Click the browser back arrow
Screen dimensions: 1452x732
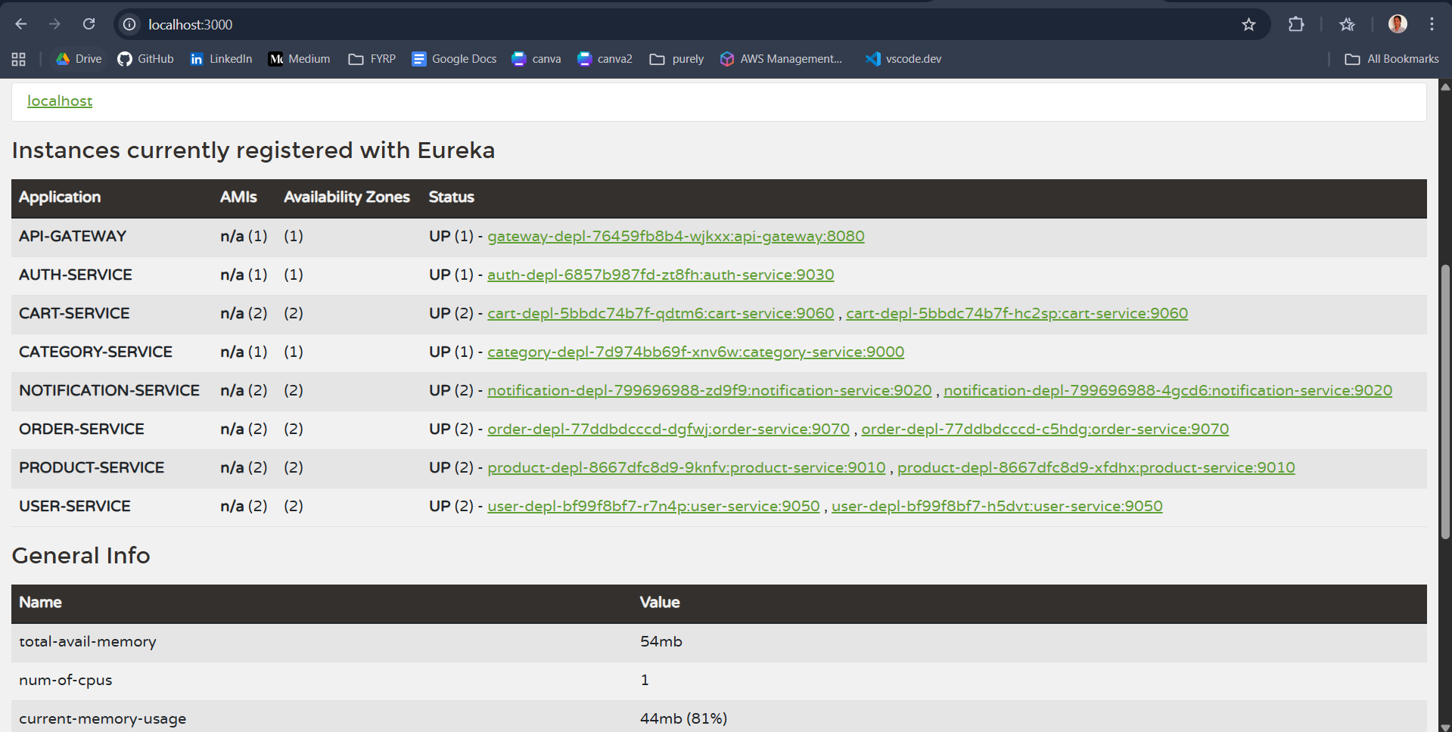(21, 24)
